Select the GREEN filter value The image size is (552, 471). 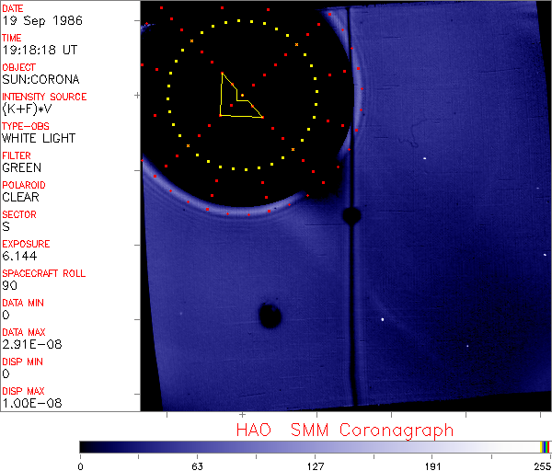[x=21, y=167]
